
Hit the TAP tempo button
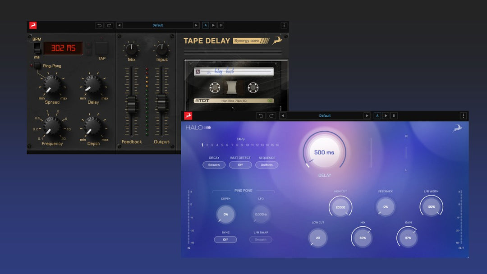[101, 48]
